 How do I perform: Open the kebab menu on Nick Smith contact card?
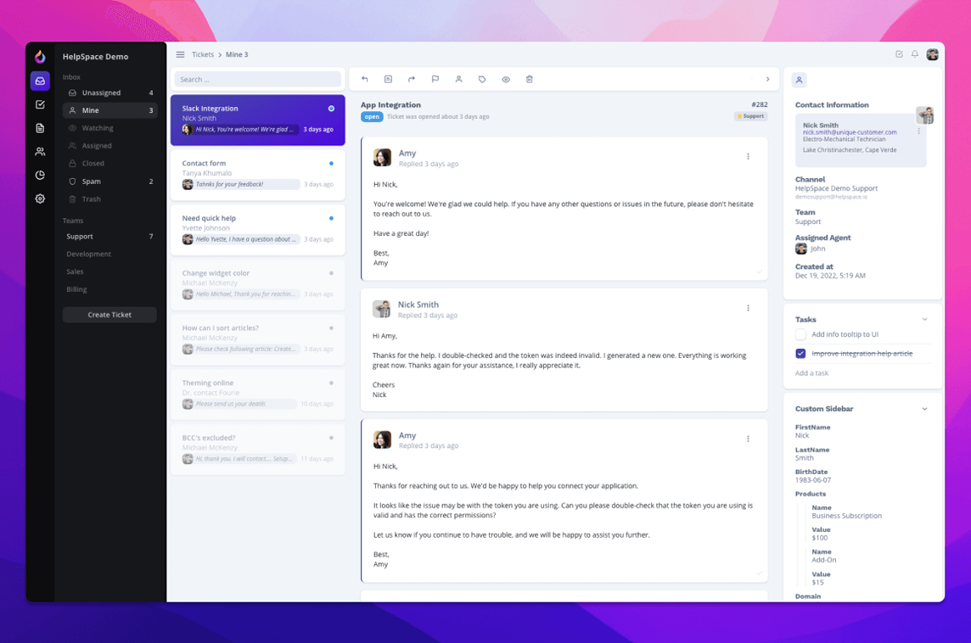pyautogui.click(x=919, y=131)
